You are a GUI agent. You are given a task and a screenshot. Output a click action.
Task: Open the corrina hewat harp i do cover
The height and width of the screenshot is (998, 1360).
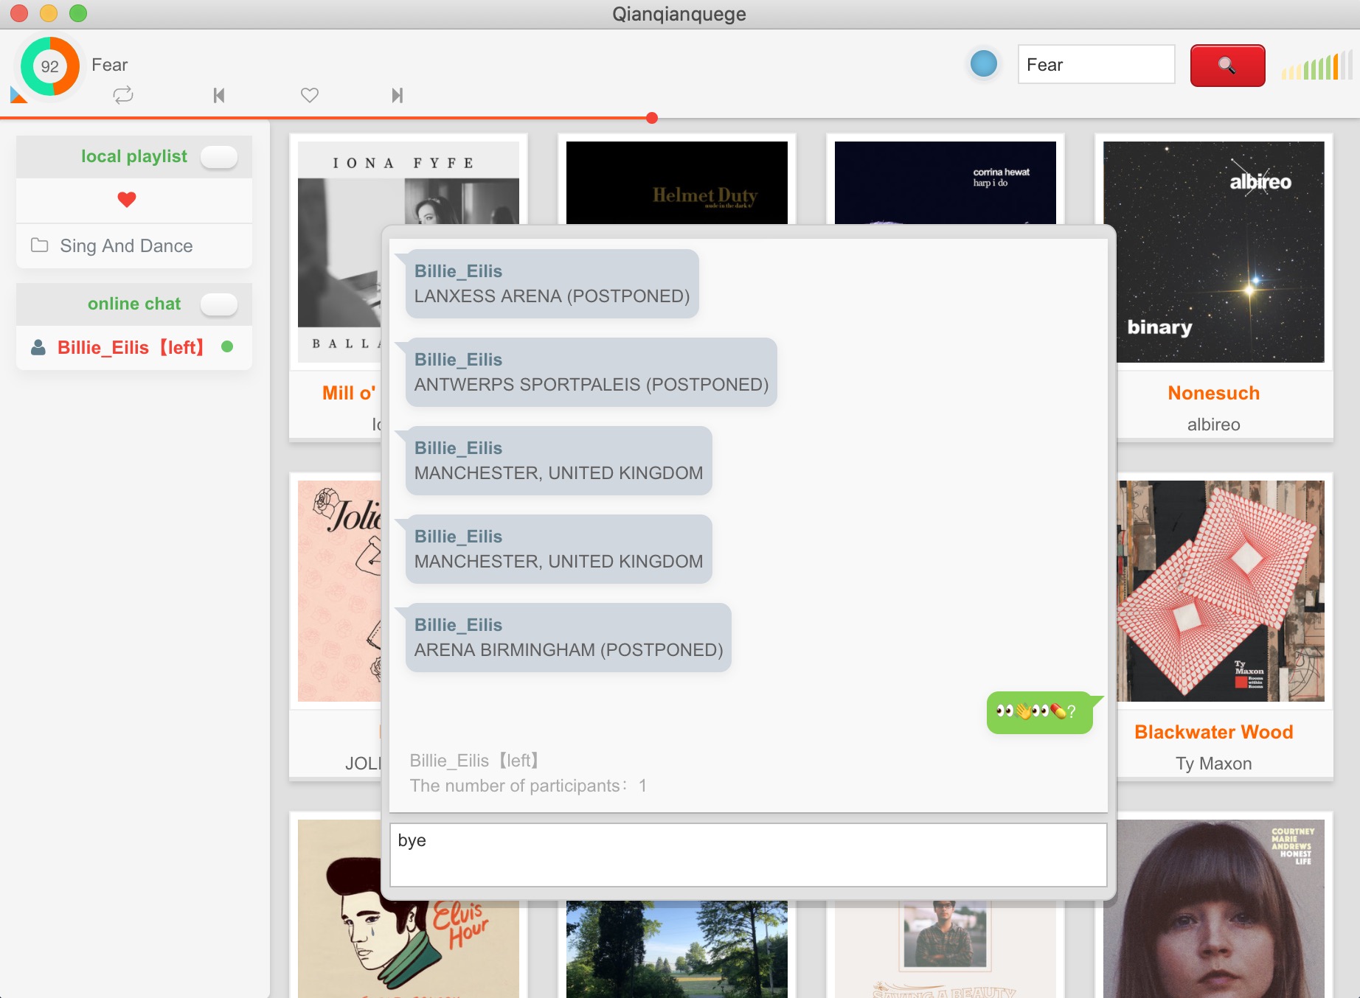coord(946,182)
